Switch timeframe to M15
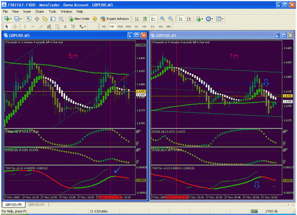This screenshot has height=215, width=297. pyautogui.click(x=120, y=27)
